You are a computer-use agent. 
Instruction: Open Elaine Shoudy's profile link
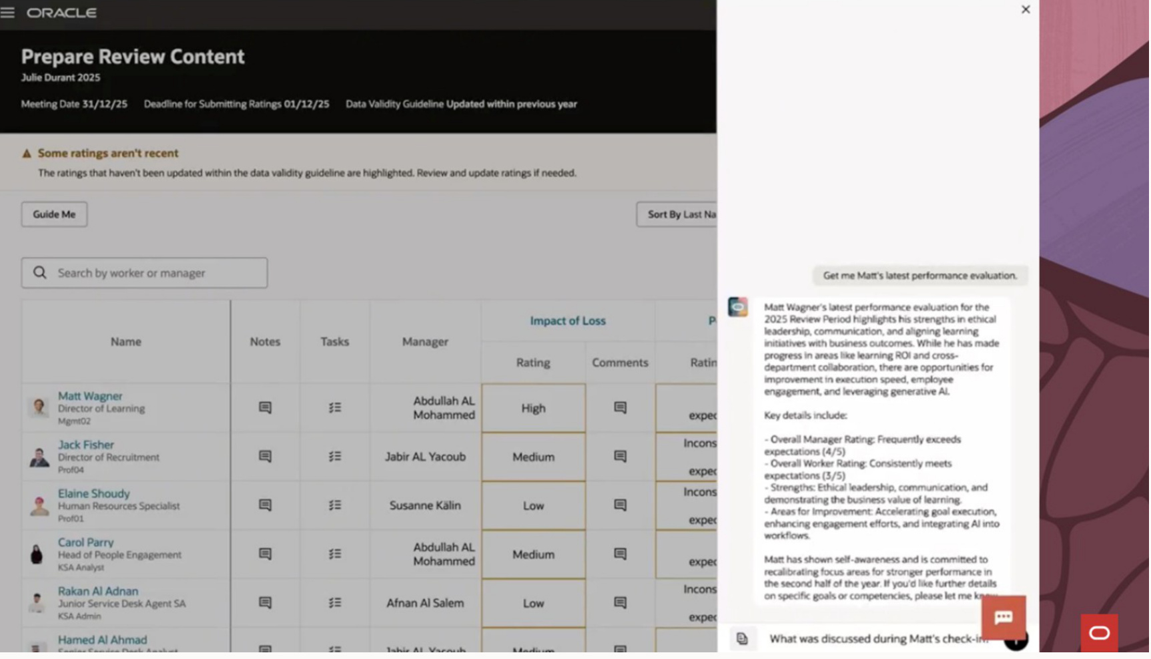click(93, 493)
